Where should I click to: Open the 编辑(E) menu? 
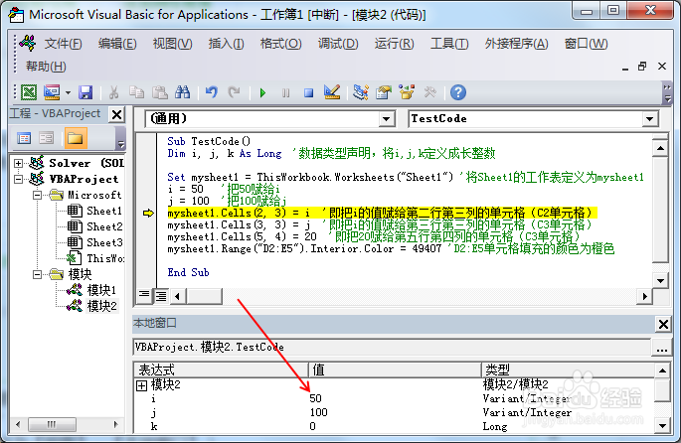(x=117, y=44)
